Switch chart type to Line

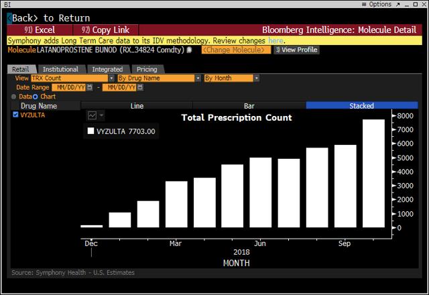pyautogui.click(x=137, y=106)
